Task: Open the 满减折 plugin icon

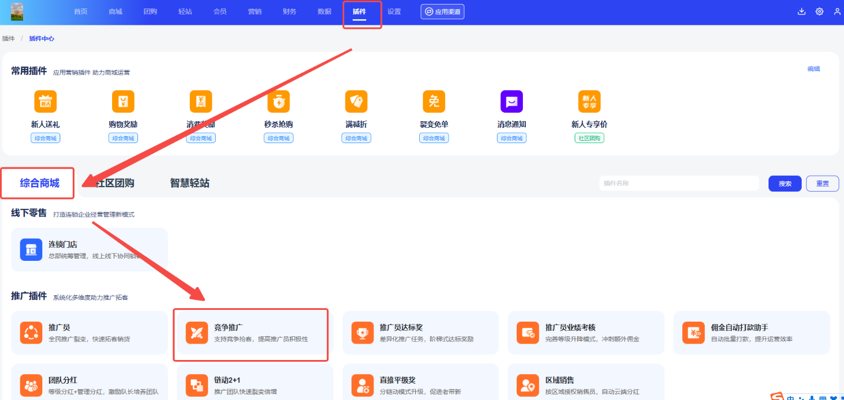Action: coord(356,101)
